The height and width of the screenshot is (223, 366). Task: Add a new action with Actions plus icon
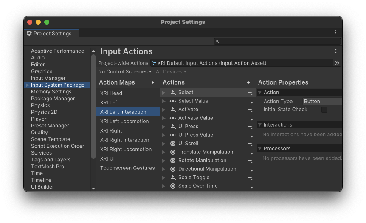248,82
